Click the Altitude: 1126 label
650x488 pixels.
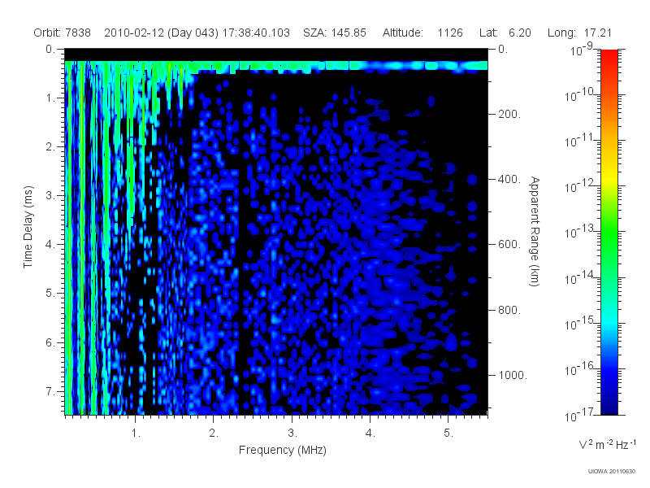[x=422, y=33]
